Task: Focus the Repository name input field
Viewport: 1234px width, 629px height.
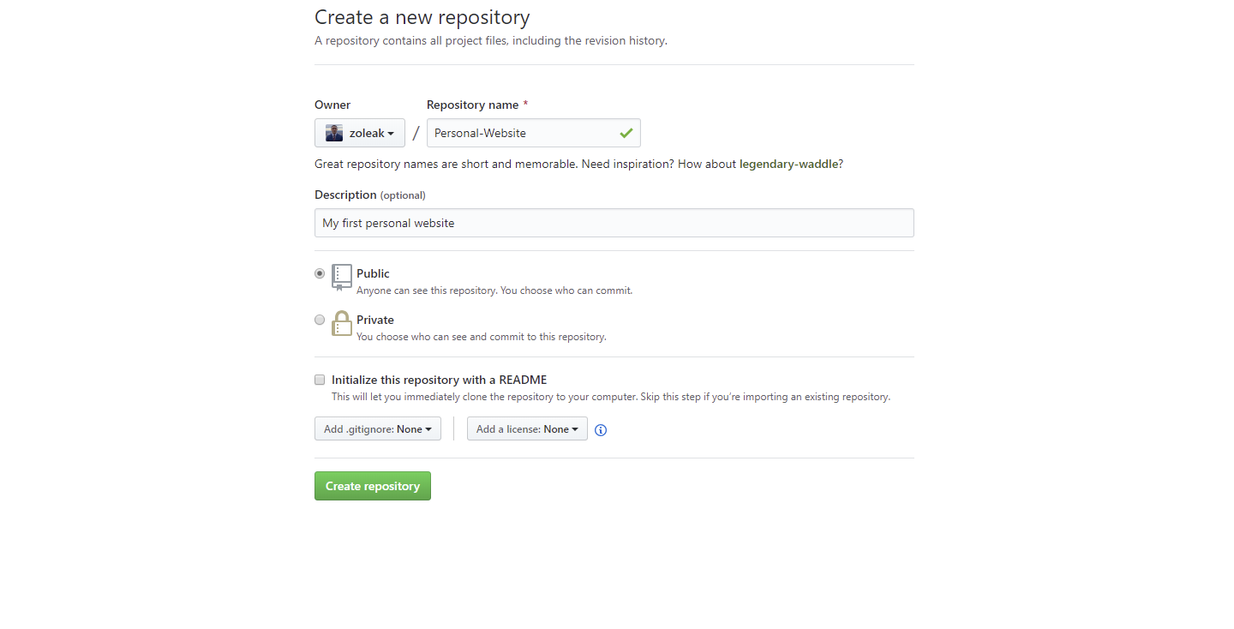Action: [x=534, y=133]
